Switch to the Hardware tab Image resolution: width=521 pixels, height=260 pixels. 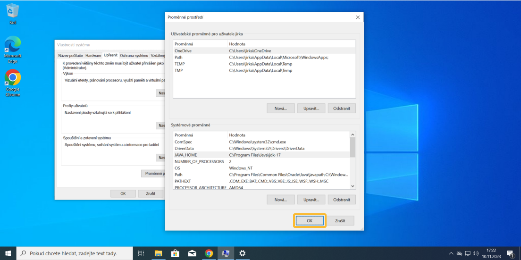[x=93, y=56]
